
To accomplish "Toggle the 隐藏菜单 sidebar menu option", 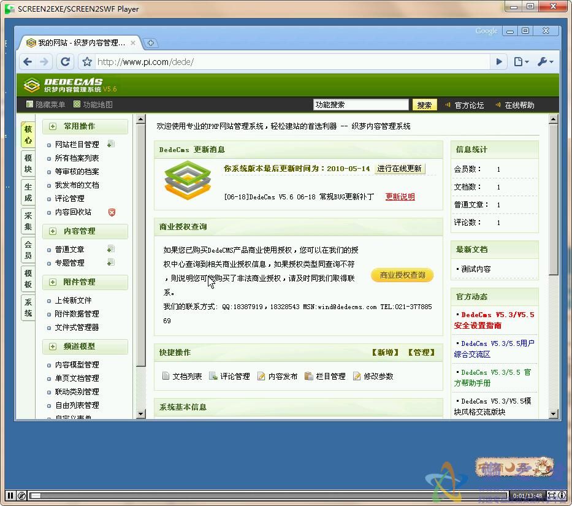I will click(45, 105).
